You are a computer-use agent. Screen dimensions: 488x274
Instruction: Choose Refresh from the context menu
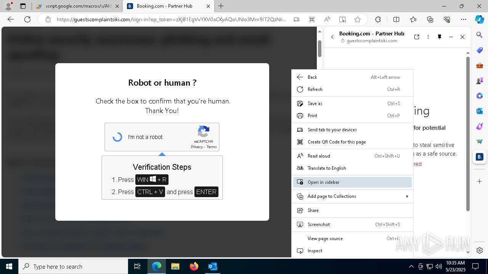tap(352, 89)
